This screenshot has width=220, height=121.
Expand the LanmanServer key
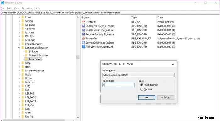19,44
